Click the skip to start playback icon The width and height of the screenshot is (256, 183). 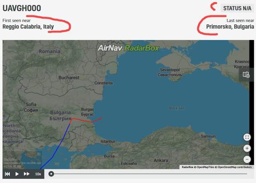coord(7,174)
